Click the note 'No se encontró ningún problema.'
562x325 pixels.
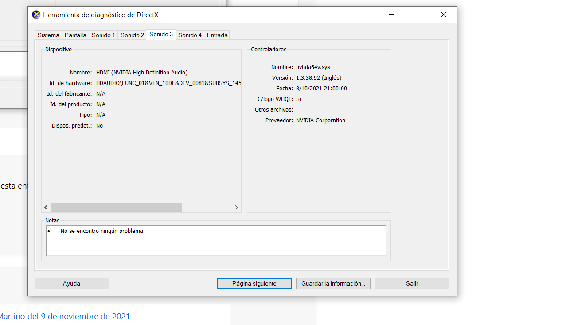point(103,231)
